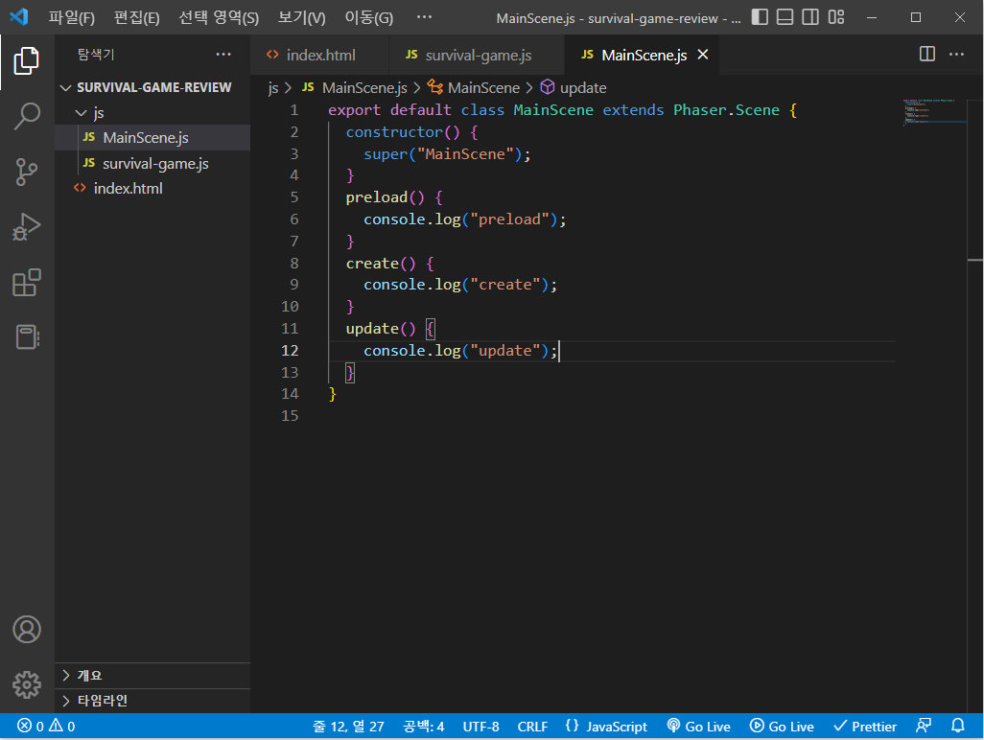Open the Extensions view
This screenshot has height=740, width=984.
(x=26, y=282)
